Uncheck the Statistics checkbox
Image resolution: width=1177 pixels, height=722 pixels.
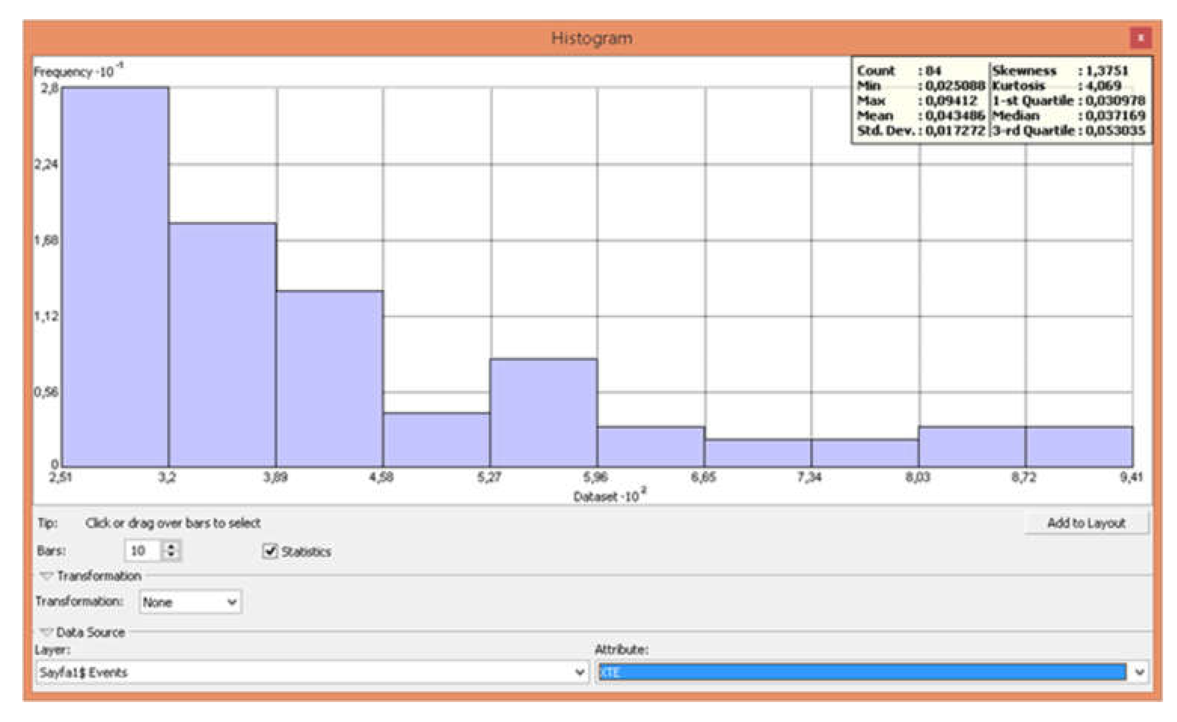click(270, 550)
